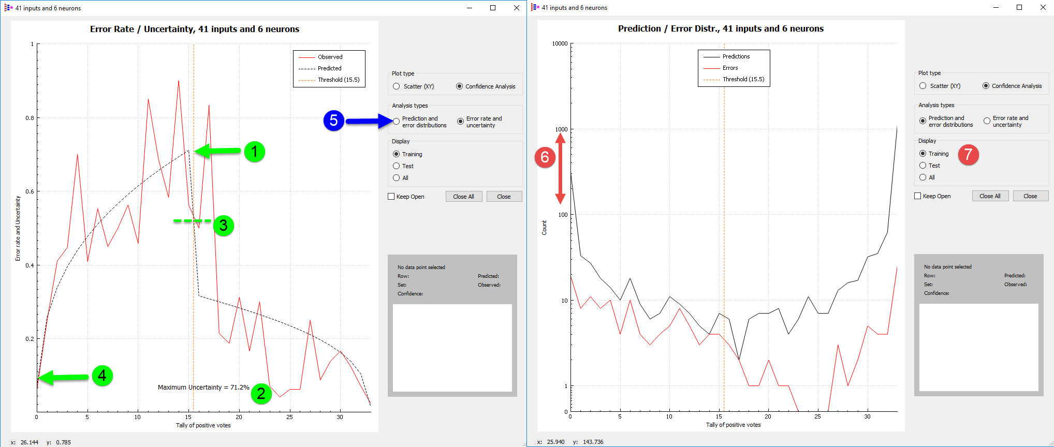Click the Count axis label in right chart

coord(544,228)
